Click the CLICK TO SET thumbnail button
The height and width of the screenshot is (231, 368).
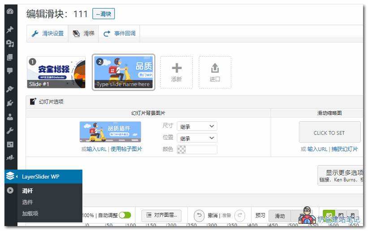coord(329,132)
